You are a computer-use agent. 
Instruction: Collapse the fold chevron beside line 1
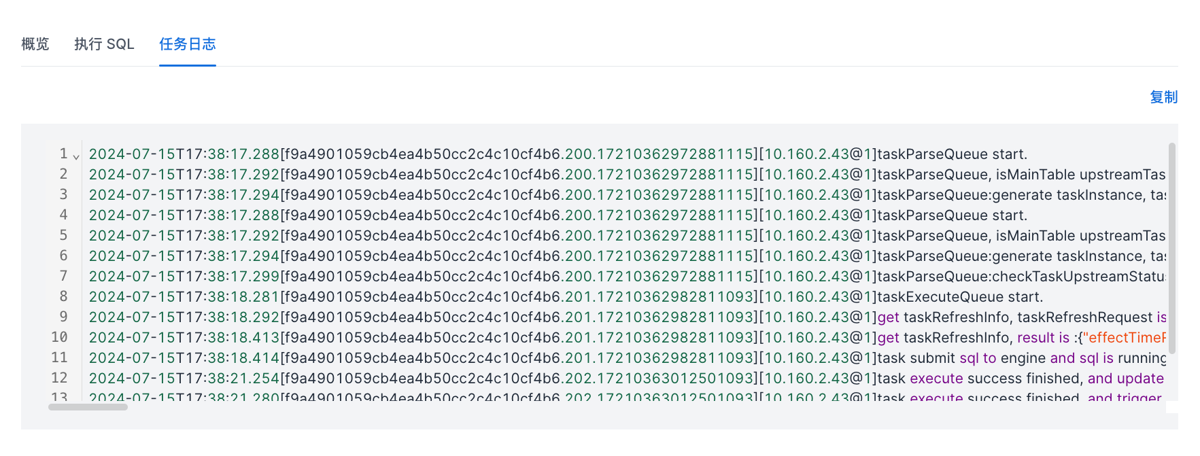point(76,157)
